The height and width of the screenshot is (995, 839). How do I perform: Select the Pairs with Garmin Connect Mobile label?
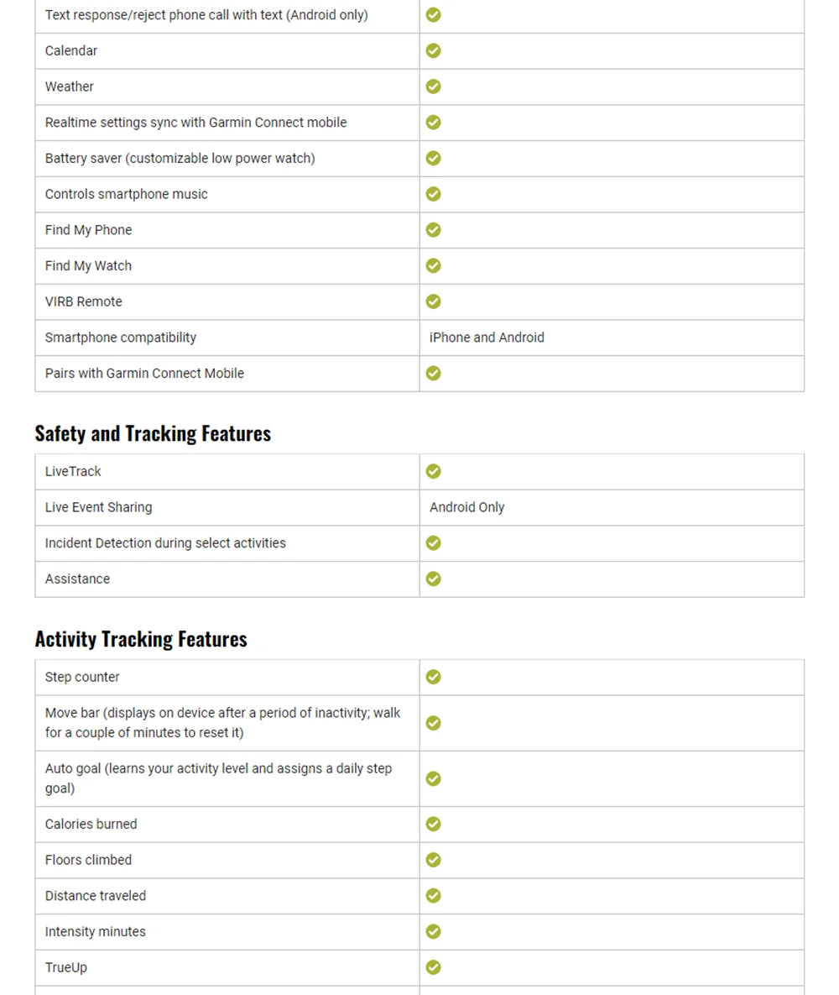[x=144, y=373]
